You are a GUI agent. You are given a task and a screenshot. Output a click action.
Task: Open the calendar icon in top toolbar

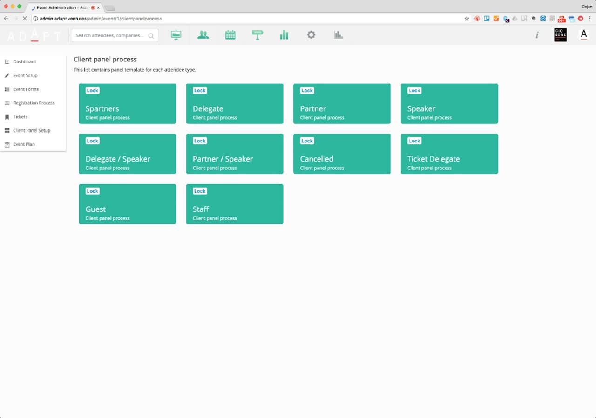(230, 35)
